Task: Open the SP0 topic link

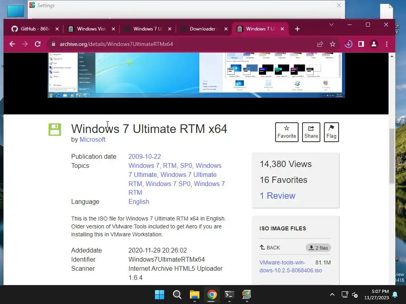Action: click(x=186, y=166)
